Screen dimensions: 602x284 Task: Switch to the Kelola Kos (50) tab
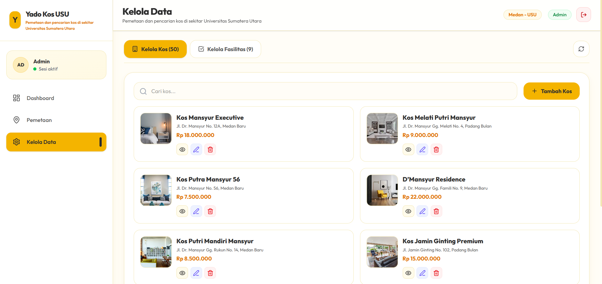click(155, 49)
